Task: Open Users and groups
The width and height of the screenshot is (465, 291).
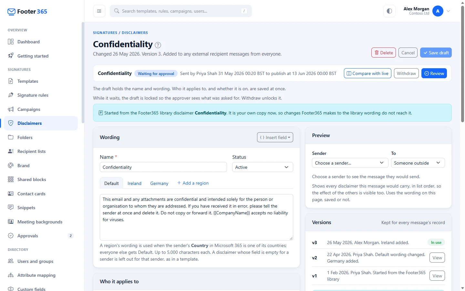Action: 41,261
